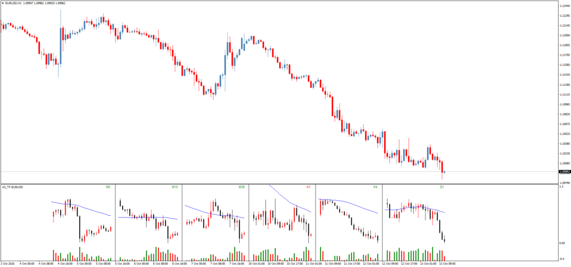Click the 11 Oct 17:00 time label
The width and height of the screenshot is (571, 267).
point(353,263)
